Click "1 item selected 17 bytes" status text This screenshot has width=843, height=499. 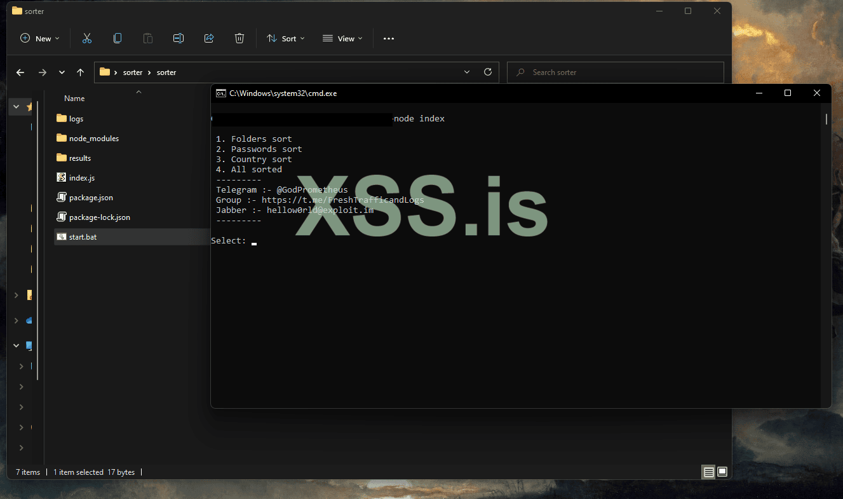(94, 472)
